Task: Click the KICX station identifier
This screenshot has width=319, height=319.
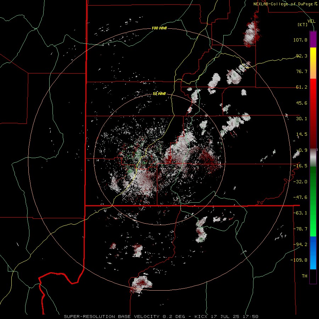Action: tap(201, 317)
